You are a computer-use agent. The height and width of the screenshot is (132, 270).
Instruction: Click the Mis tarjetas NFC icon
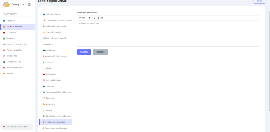[4, 62]
